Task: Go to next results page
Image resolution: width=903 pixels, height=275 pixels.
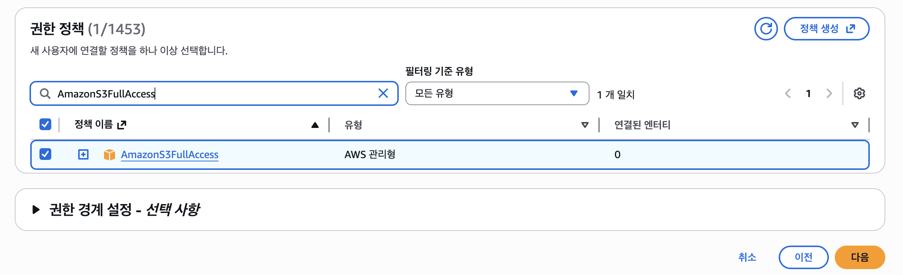Action: pos(829,93)
